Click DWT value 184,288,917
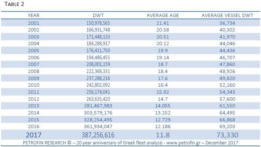 pos(98,44)
